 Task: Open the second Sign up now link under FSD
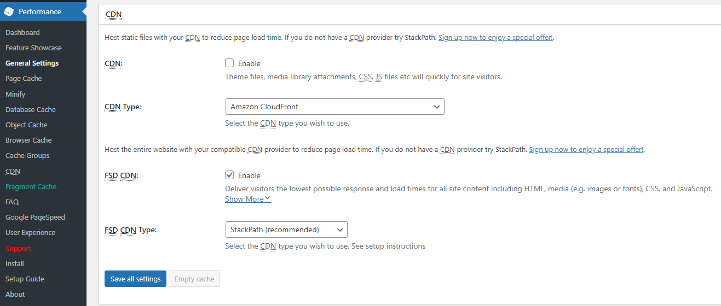[586, 149]
